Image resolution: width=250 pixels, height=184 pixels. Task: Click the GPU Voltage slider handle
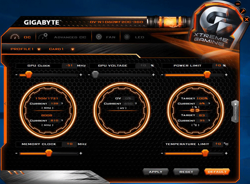point(95,75)
